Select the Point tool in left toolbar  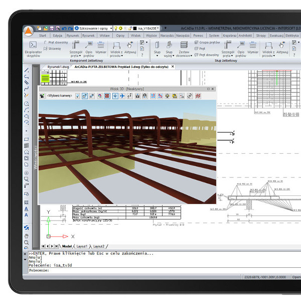click(27, 131)
